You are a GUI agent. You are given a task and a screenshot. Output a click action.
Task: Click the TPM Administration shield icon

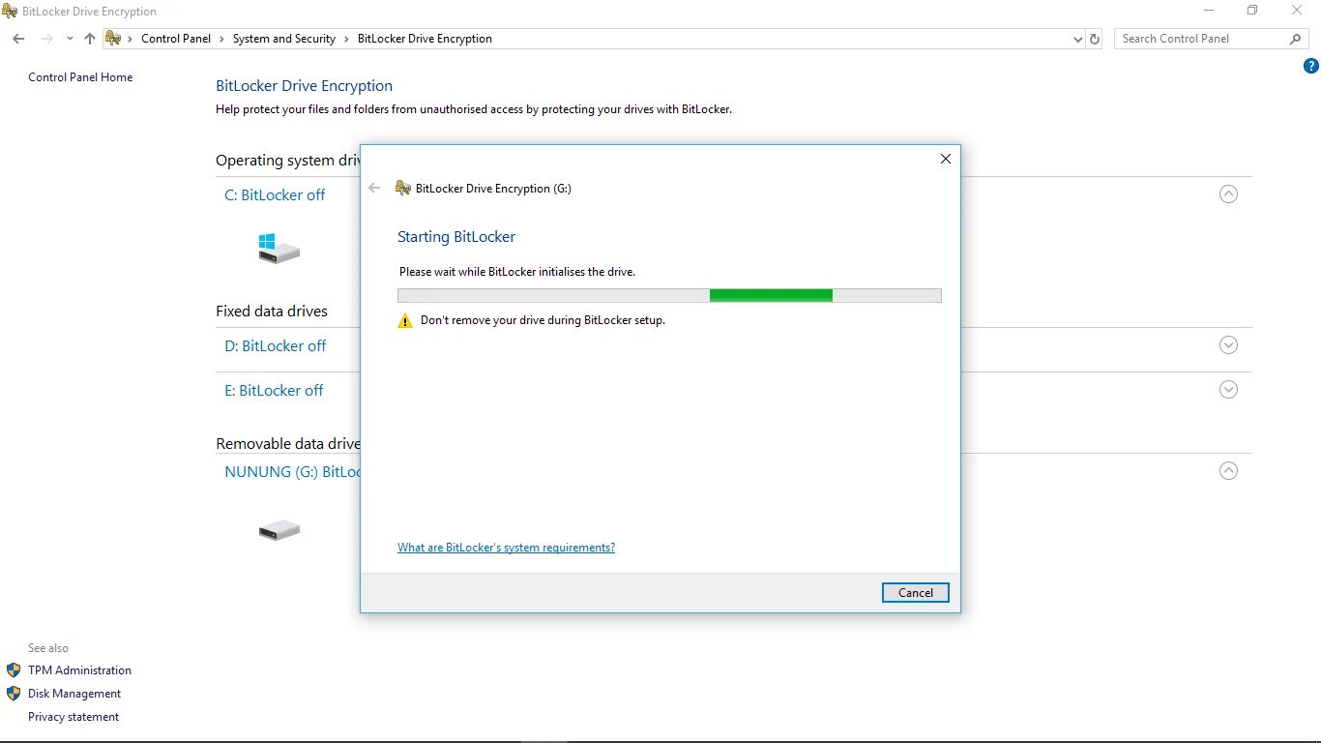[14, 670]
